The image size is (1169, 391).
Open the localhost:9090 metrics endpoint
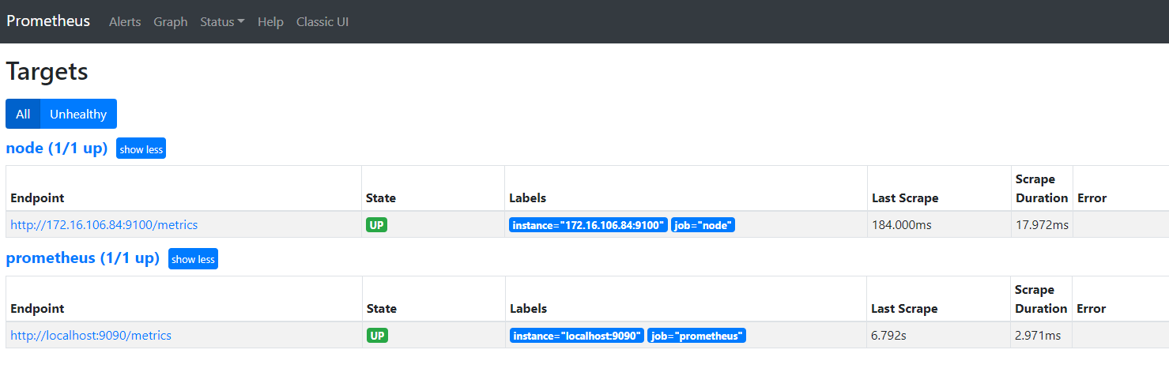coord(91,336)
